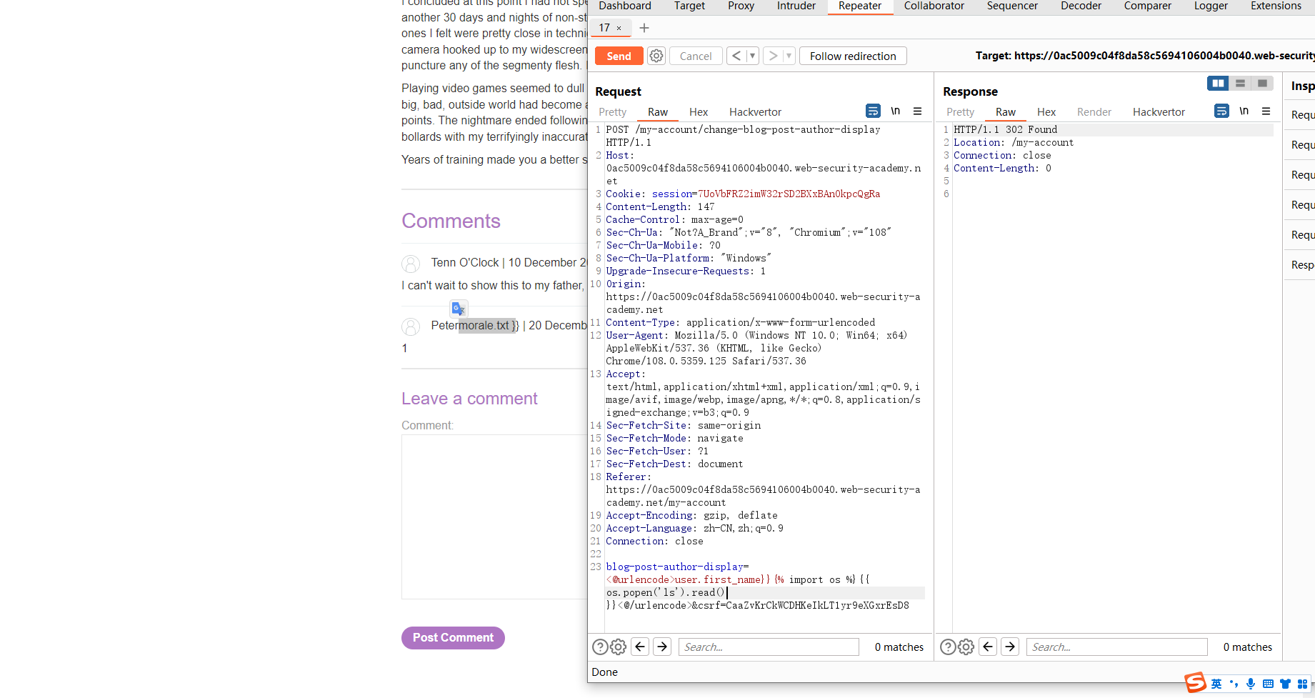Switch to the Dashboard tab
The width and height of the screenshot is (1315, 698).
[625, 6]
